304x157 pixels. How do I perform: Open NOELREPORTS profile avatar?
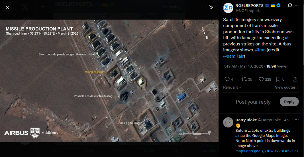pos(228,8)
